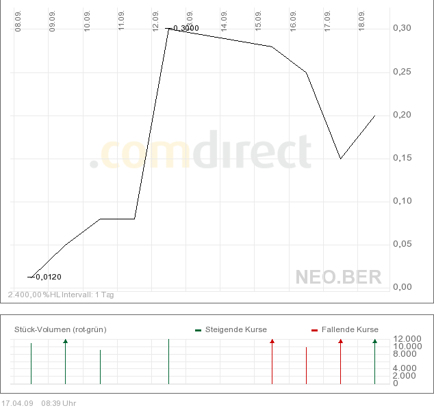Click the Fallende Kurse legend text
Screen dimensions: 434x408
point(350,329)
